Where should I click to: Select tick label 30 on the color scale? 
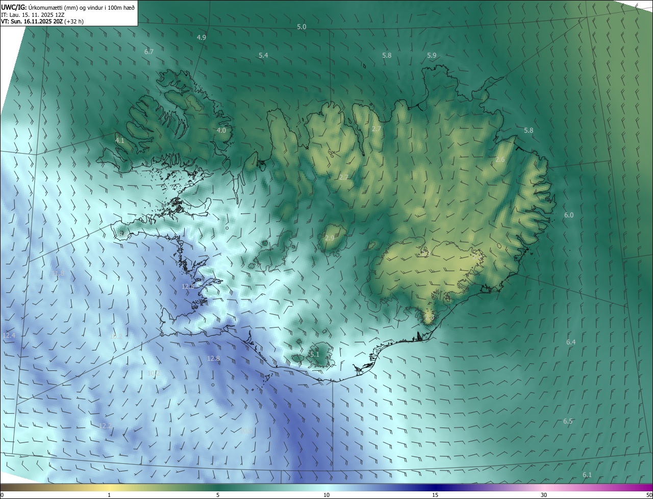[x=544, y=495]
